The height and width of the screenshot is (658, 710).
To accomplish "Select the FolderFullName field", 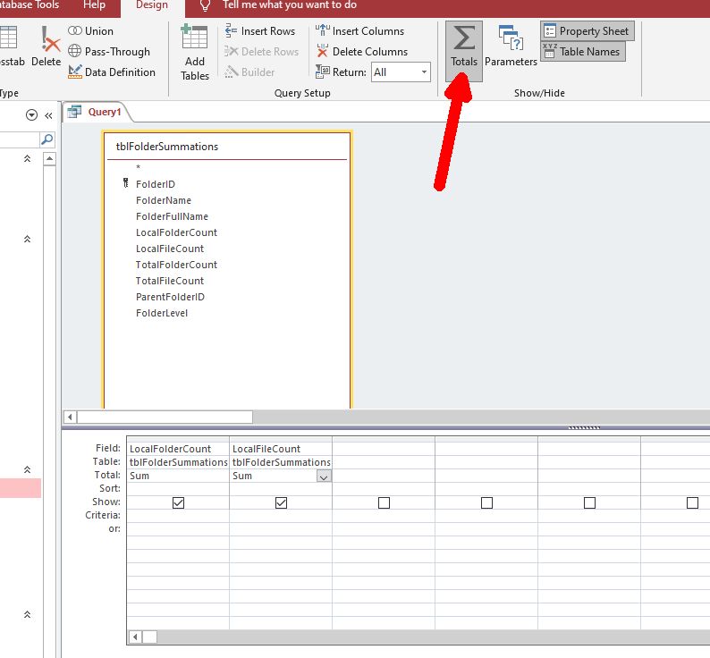I will pyautogui.click(x=172, y=216).
